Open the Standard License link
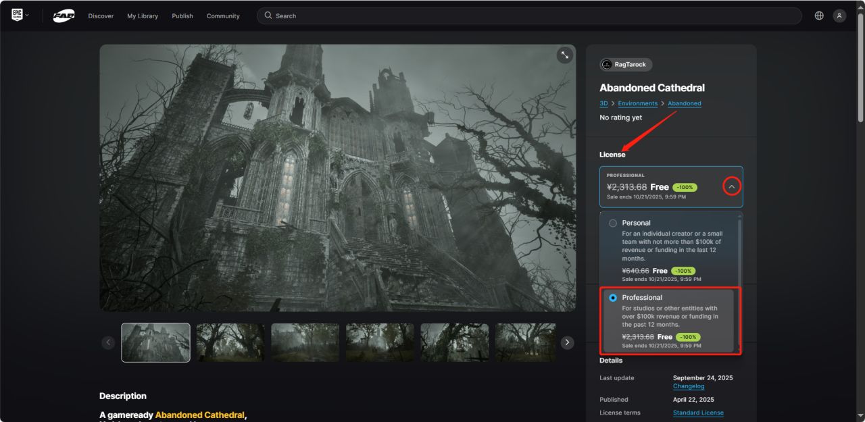The image size is (865, 422). click(x=698, y=413)
